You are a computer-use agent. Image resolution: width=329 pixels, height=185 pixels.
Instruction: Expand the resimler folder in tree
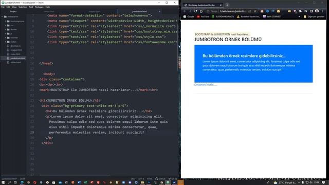point(6,38)
